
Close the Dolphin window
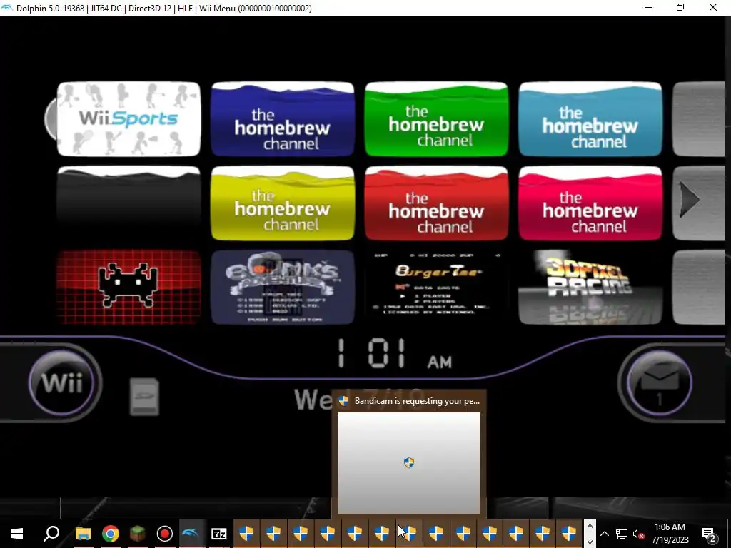pos(713,8)
